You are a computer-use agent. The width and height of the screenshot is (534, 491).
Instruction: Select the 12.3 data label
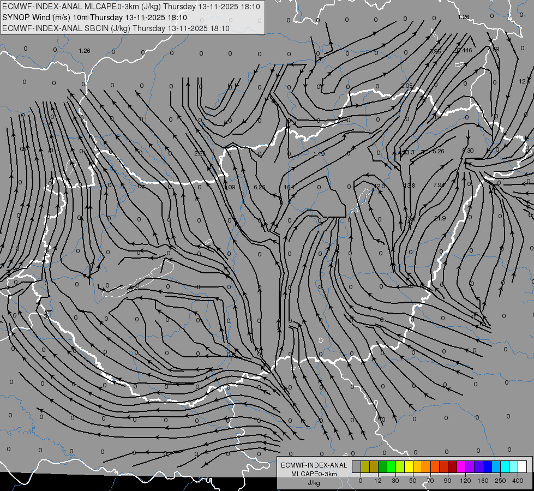(379, 186)
